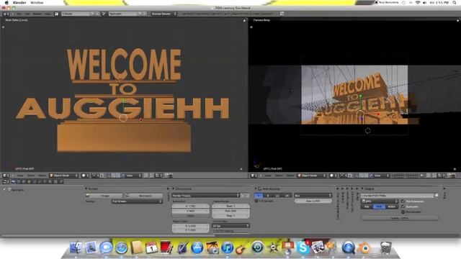This screenshot has width=461, height=259.
Task: Click the OpenGL render image icon in left viewport header
Action: (166, 176)
